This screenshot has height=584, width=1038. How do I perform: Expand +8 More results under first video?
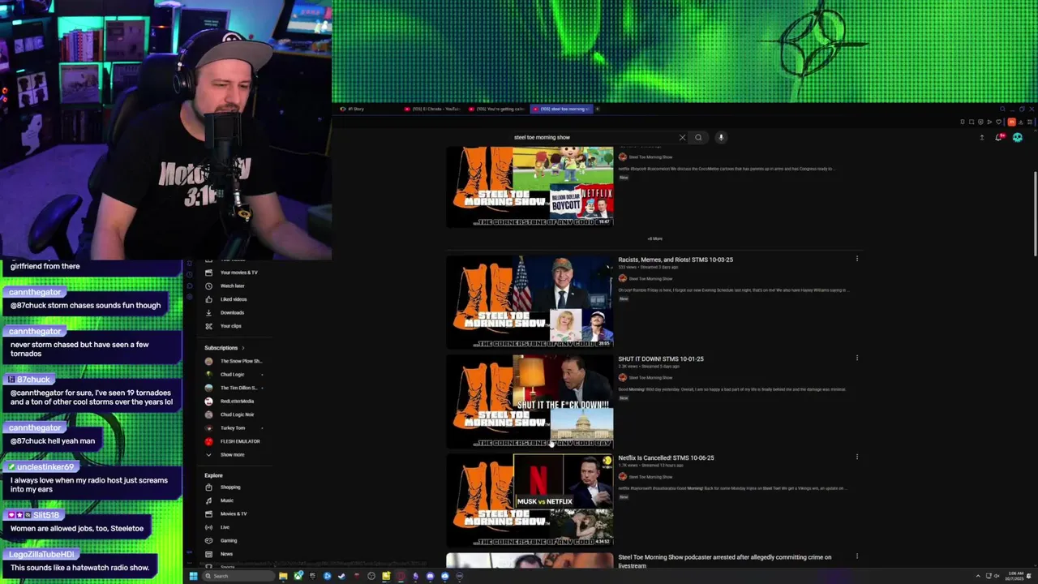pos(654,238)
